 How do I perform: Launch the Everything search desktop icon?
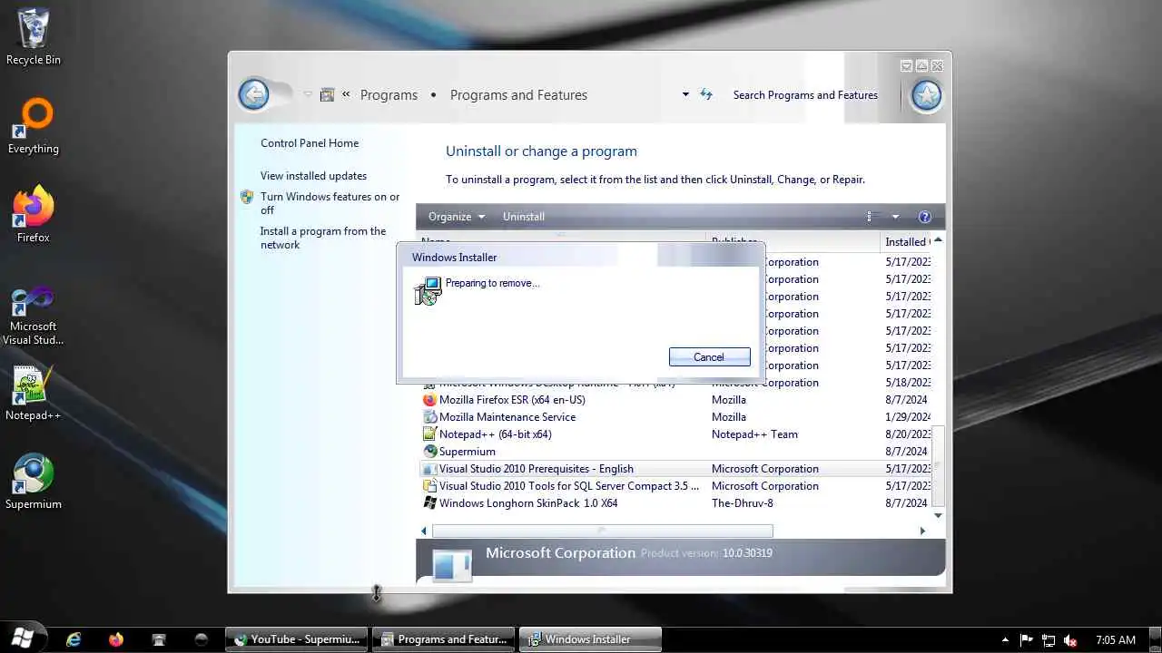pos(34,125)
